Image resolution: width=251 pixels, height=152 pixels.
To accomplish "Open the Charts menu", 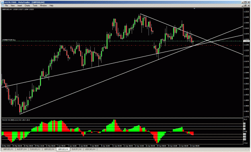I will tap(27, 6).
